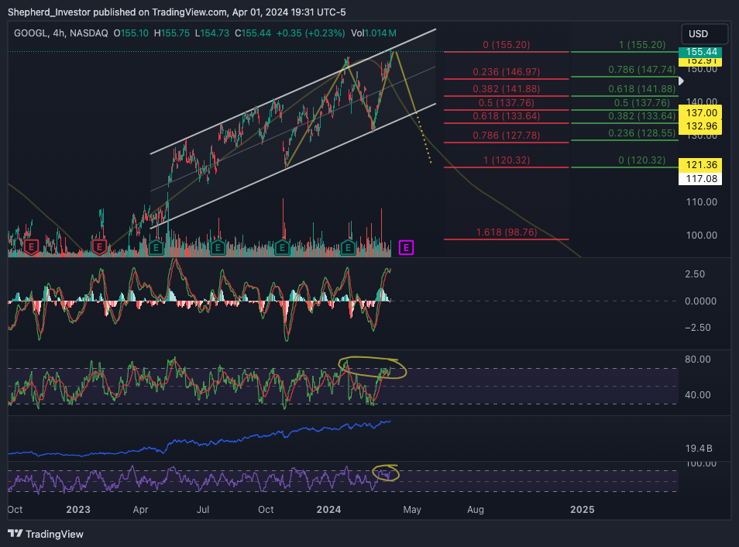The width and height of the screenshot is (739, 547).
Task: Click the high value H155.75
Action: [172, 33]
